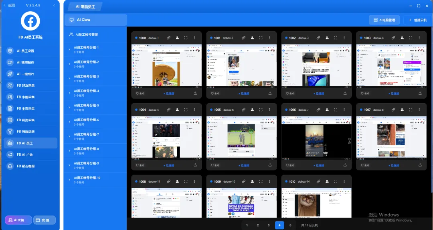Open the screen thumbnail of card 1003 dobox-4
This screenshot has width=433, height=230.
pos(391,66)
